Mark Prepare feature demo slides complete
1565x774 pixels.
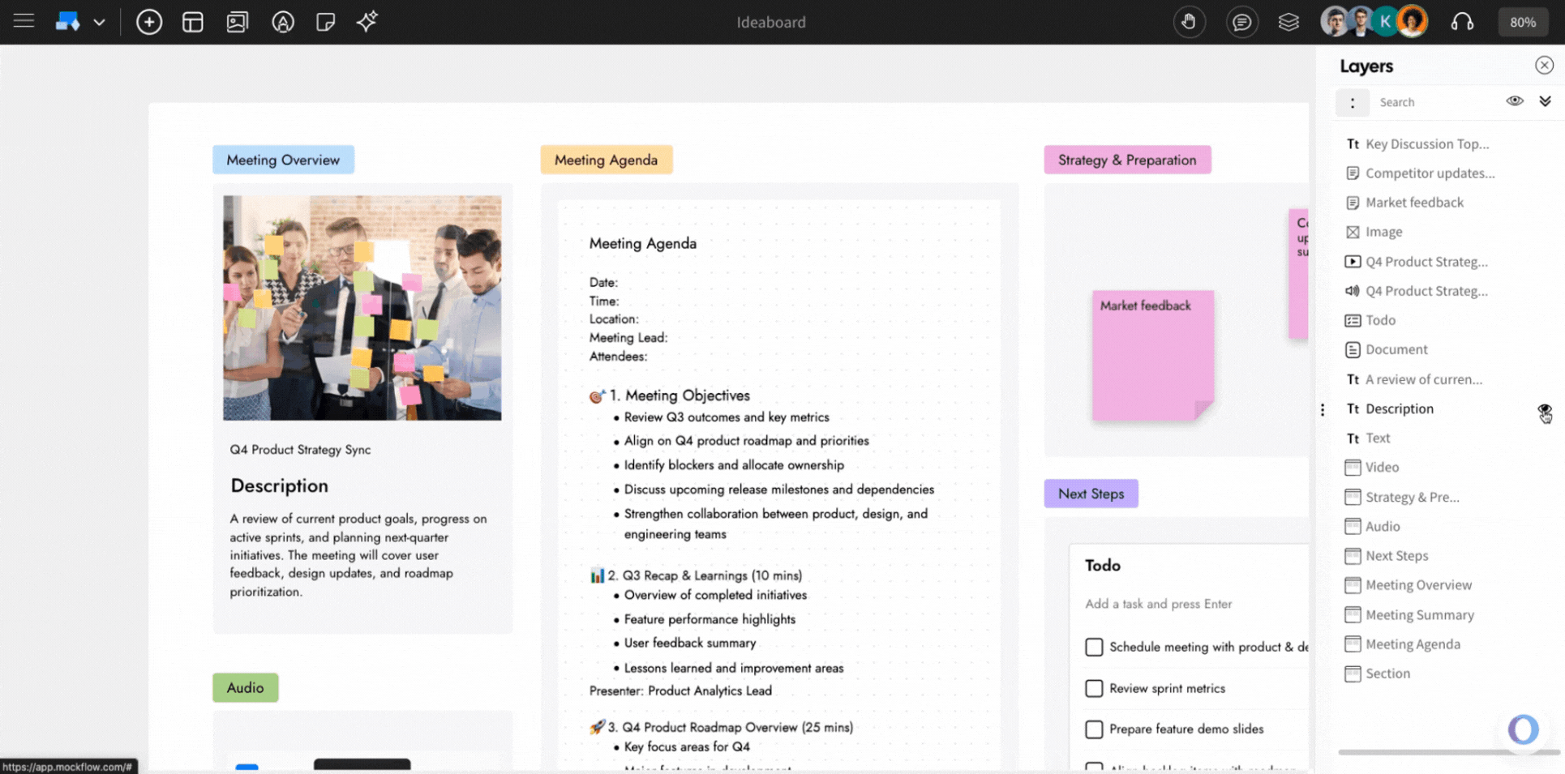coord(1094,729)
